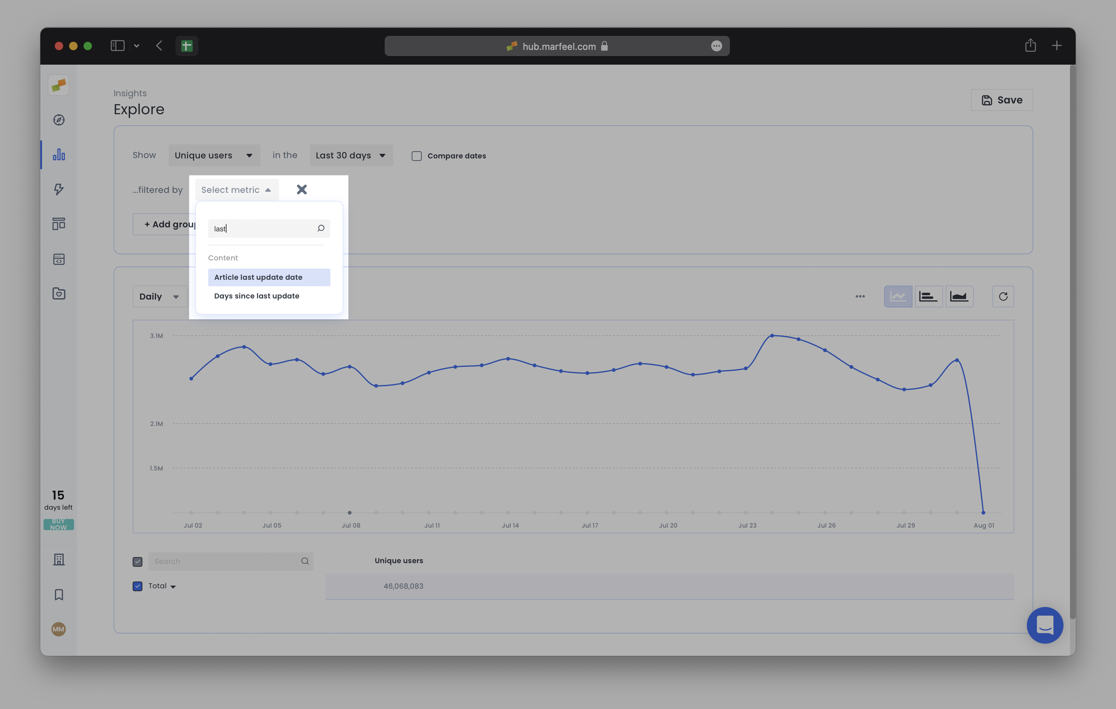Viewport: 1116px width, 709px height.
Task: Open the layout dashboard sidebar icon
Action: point(59,224)
